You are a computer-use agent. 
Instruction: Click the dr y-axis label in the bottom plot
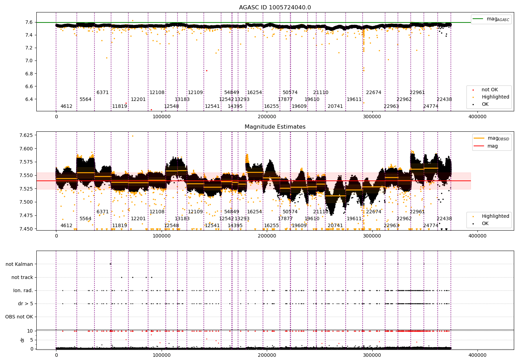coord(22,340)
